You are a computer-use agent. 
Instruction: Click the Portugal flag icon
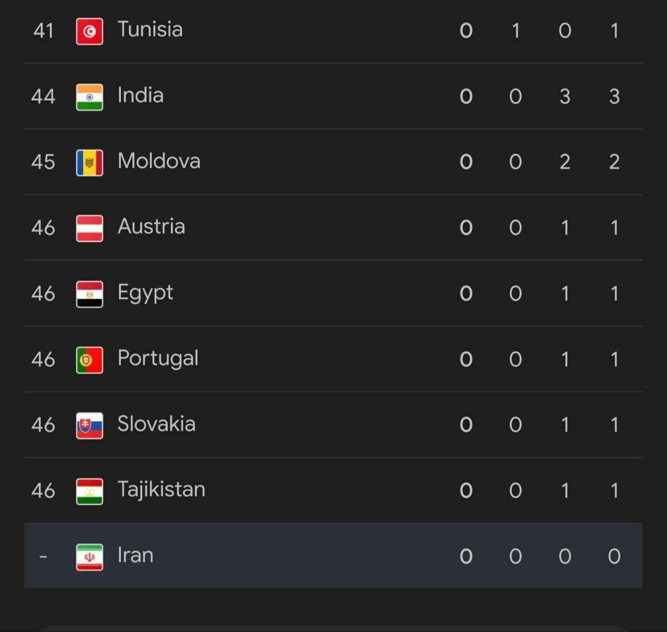coord(90,360)
